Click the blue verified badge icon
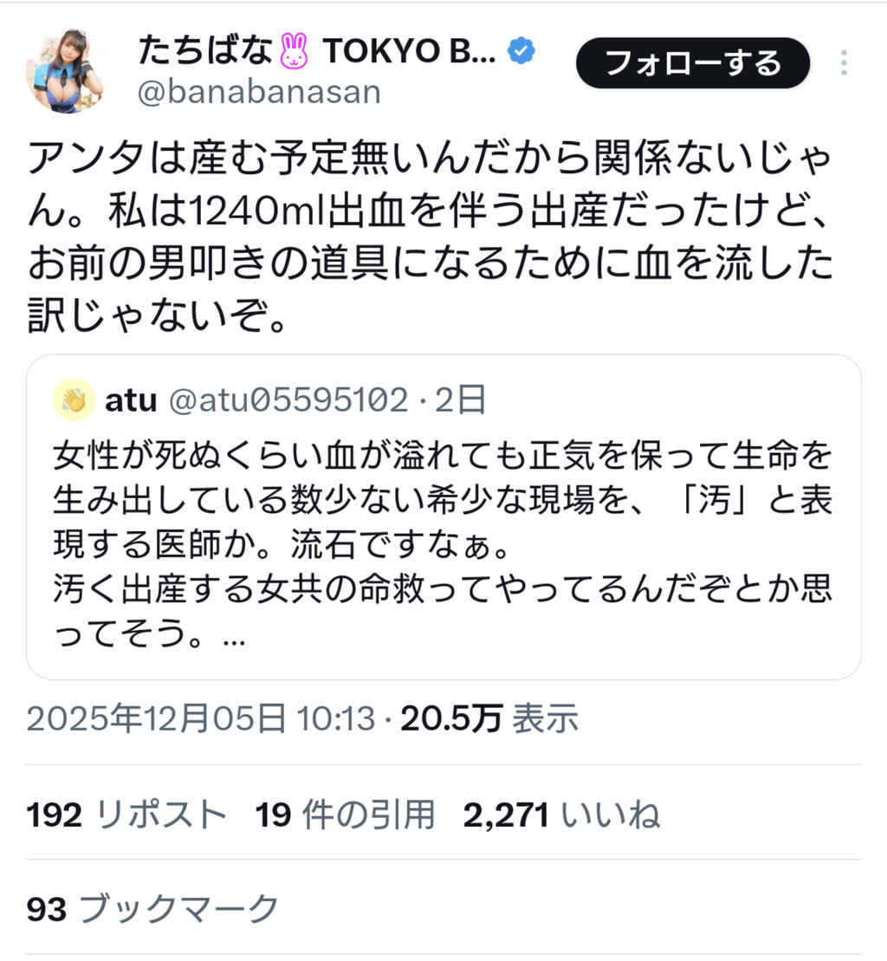 coord(521,51)
